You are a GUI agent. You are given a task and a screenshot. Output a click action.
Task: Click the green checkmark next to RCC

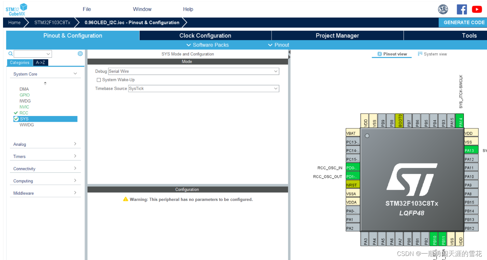(x=16, y=113)
